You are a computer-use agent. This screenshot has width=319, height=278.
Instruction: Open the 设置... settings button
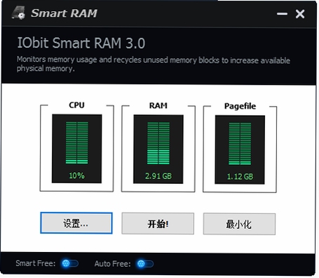tap(76, 223)
